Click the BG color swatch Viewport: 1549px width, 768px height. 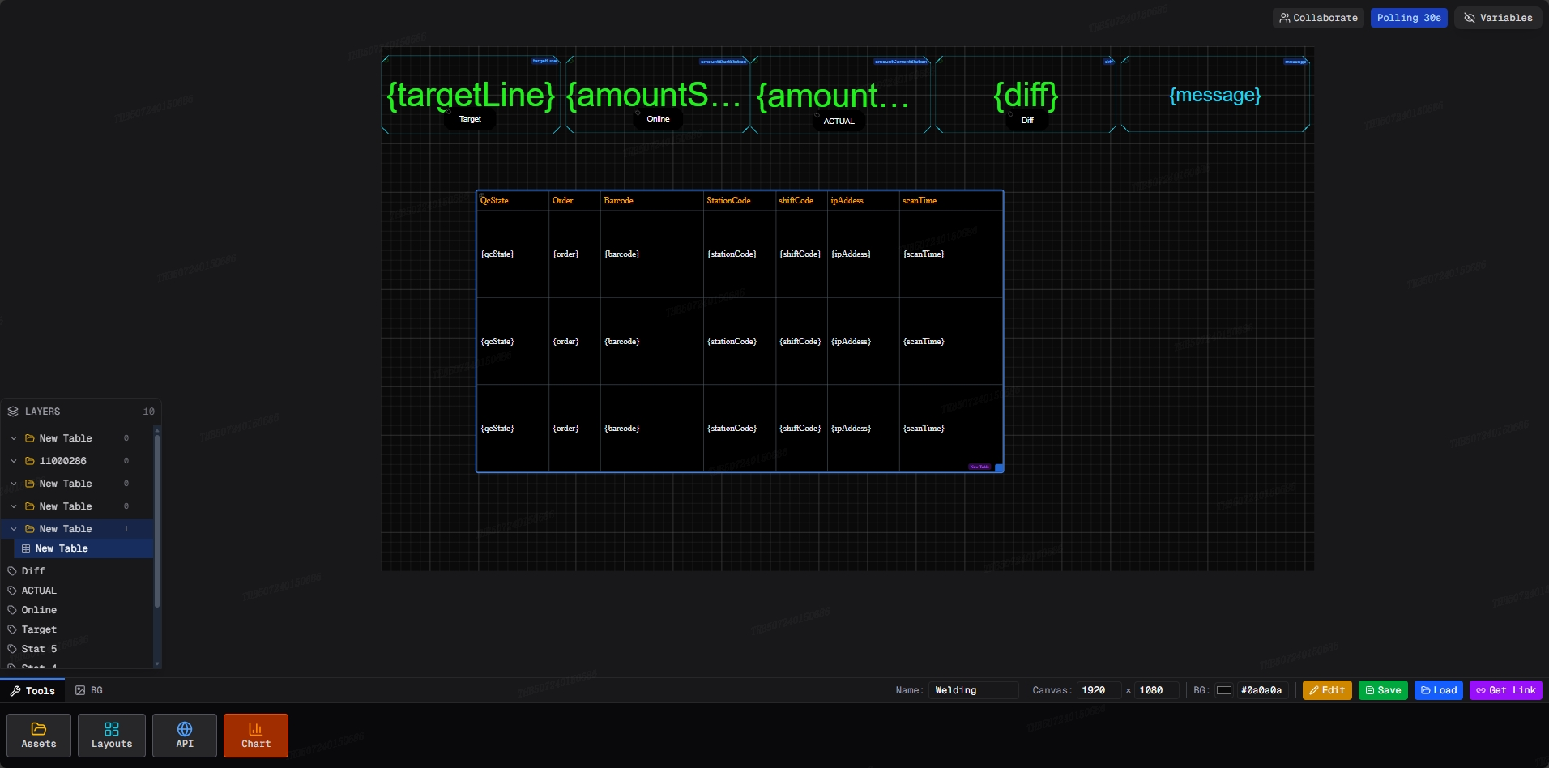pos(1224,690)
